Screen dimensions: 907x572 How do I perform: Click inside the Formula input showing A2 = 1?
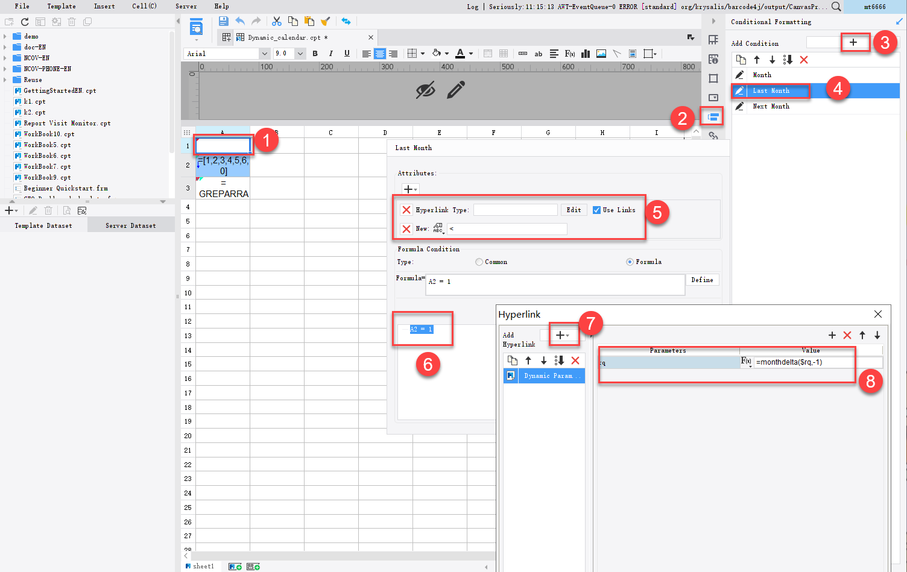554,282
